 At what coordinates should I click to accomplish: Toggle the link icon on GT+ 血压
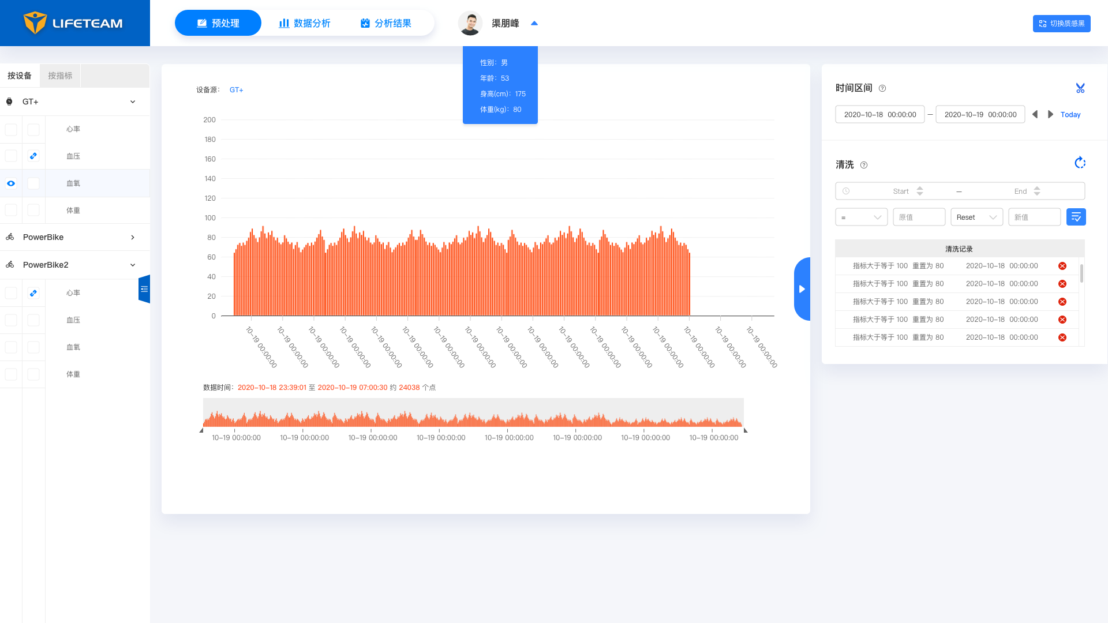pyautogui.click(x=33, y=156)
